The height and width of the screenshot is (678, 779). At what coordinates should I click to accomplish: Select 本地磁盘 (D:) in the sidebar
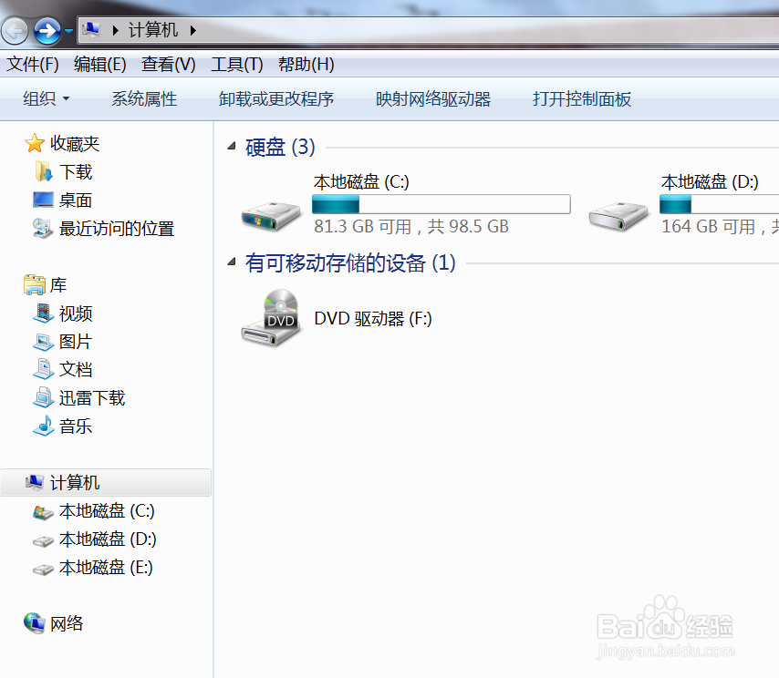[108, 539]
